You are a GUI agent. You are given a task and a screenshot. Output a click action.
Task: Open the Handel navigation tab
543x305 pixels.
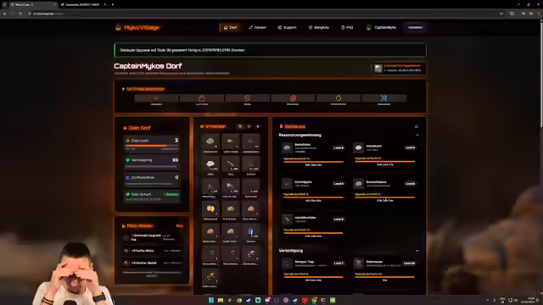click(257, 27)
